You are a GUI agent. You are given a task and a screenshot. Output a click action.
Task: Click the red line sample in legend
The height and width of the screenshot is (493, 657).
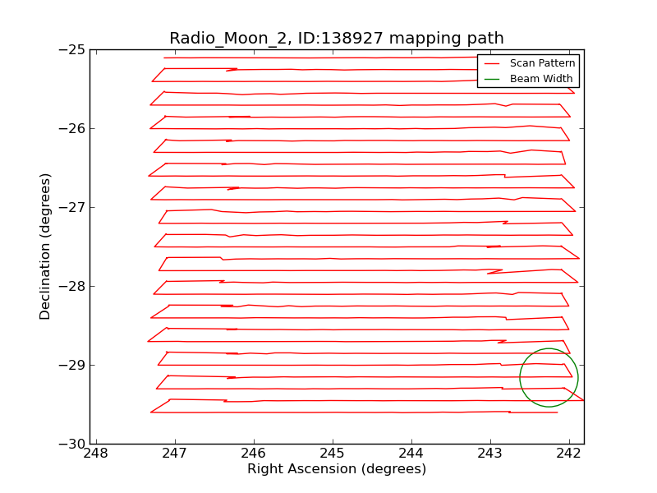click(492, 63)
